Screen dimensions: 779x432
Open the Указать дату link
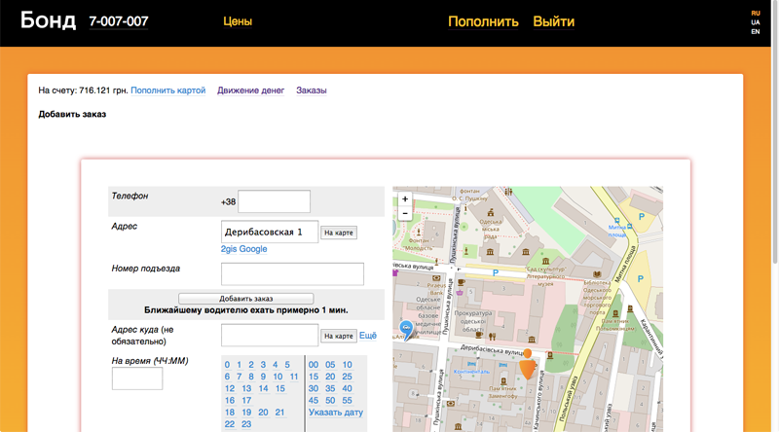(336, 413)
